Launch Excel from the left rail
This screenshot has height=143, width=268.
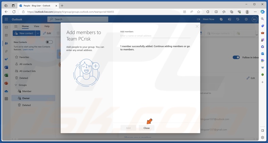pyautogui.click(x=6, y=75)
